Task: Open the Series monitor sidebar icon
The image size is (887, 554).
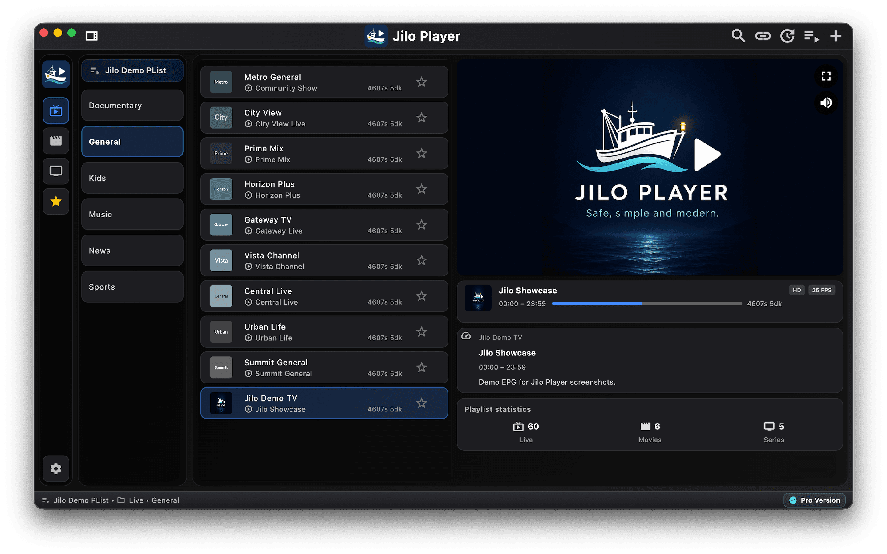Action: (x=56, y=171)
